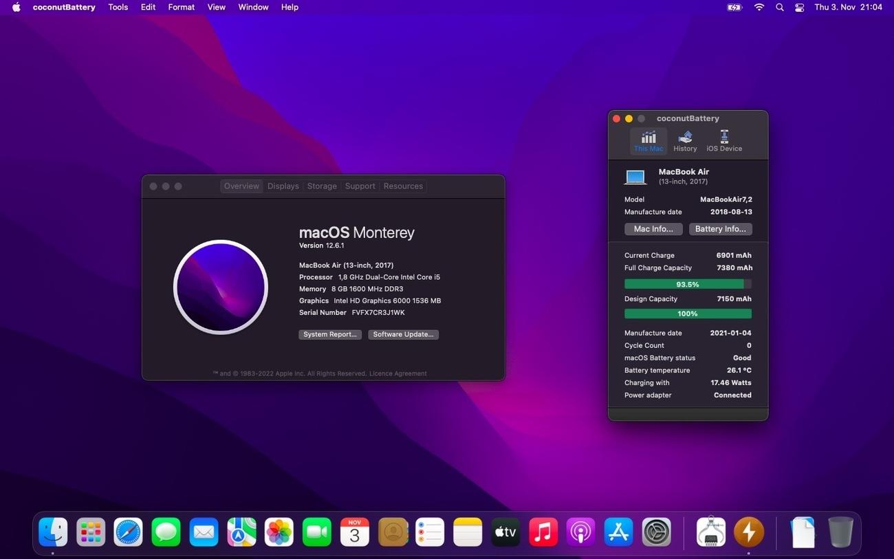Click the serial number FVFX7CR3J1WK
The image size is (894, 559).
(378, 312)
